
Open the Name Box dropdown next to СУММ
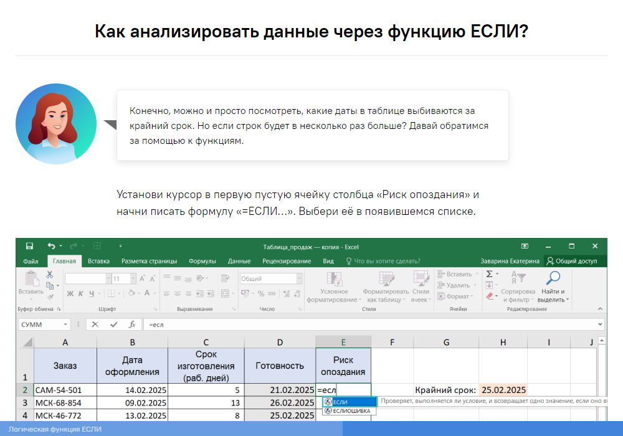coord(65,325)
